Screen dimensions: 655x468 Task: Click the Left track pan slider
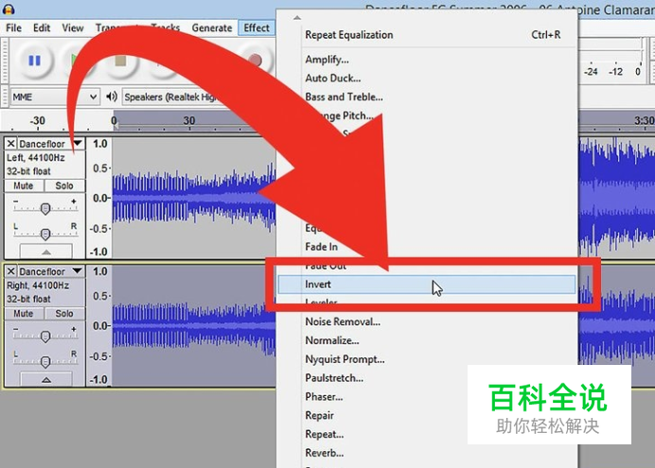(45, 233)
